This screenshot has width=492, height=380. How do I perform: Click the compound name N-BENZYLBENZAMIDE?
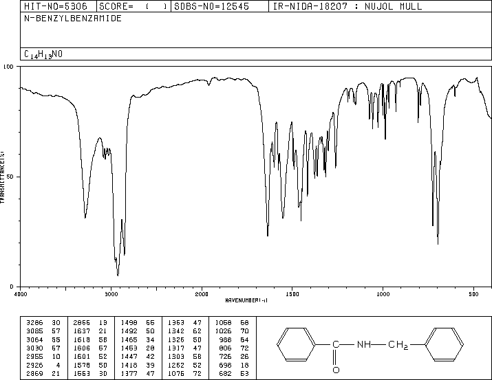73,18
